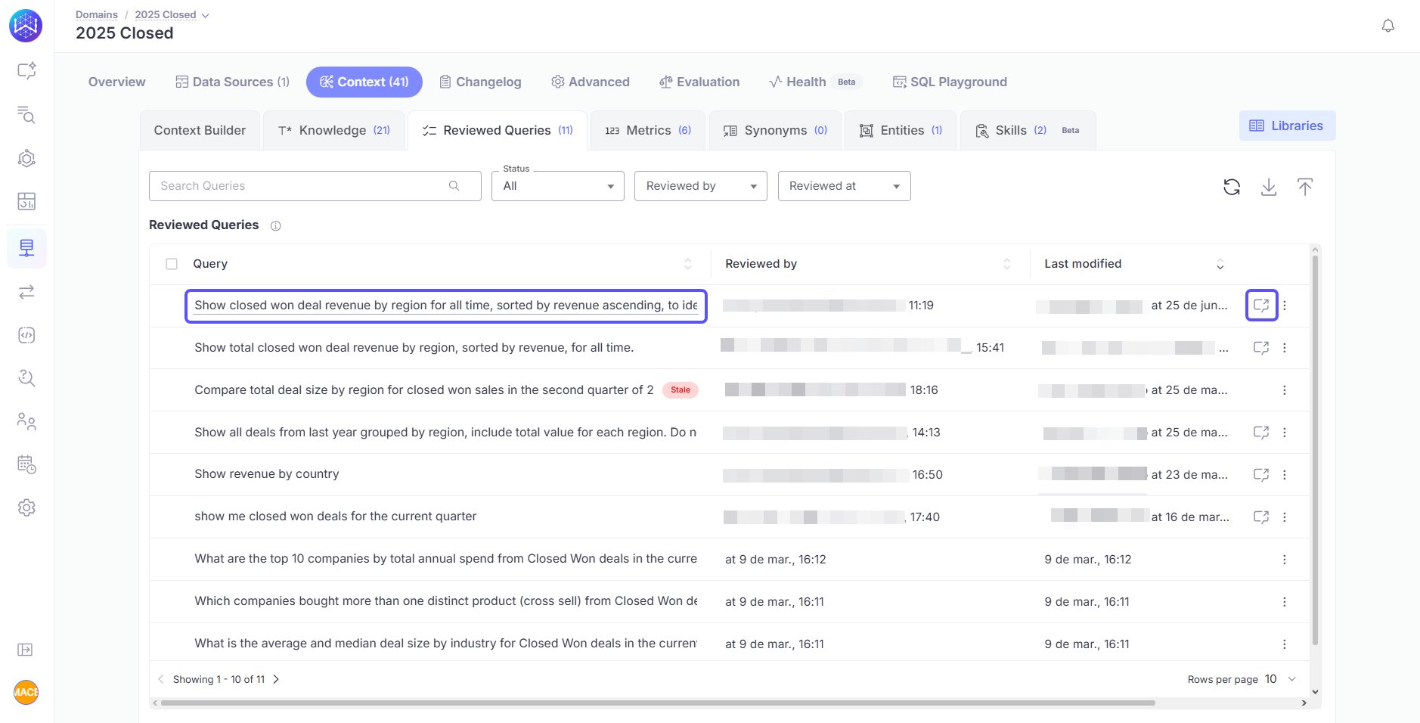Sort by the Query column
Image resolution: width=1420 pixels, height=723 pixels.
click(687, 264)
